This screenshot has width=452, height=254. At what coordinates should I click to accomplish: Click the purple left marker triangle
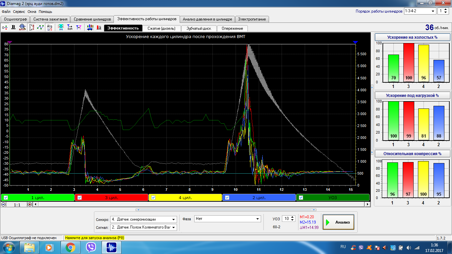point(10,42)
